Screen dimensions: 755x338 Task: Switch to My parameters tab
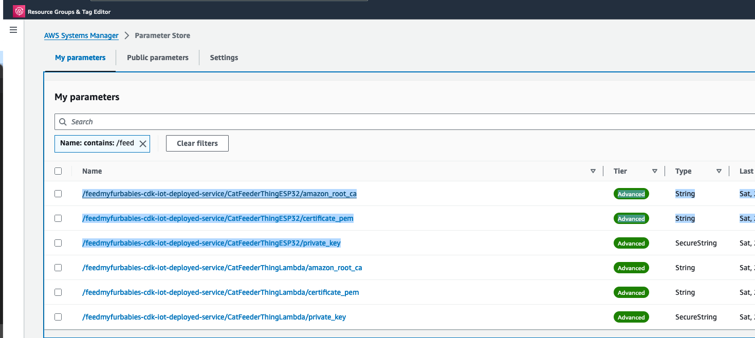click(x=80, y=58)
